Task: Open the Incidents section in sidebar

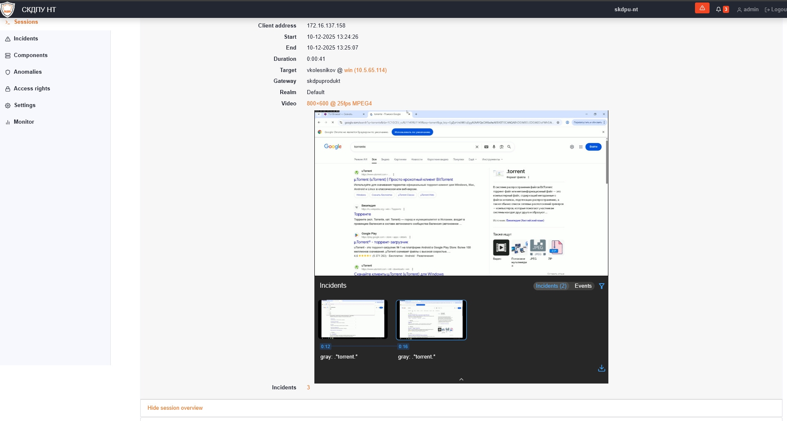Action: click(x=25, y=39)
